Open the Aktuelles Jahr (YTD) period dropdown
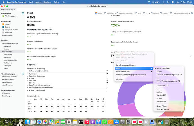This screenshot has width=194, height=126. (182, 13)
